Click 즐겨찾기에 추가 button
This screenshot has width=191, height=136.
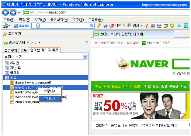pyautogui.click(x=20, y=42)
